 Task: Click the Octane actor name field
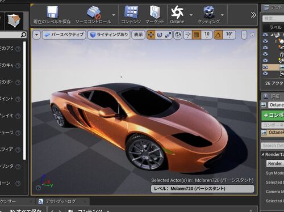(x=276, y=105)
